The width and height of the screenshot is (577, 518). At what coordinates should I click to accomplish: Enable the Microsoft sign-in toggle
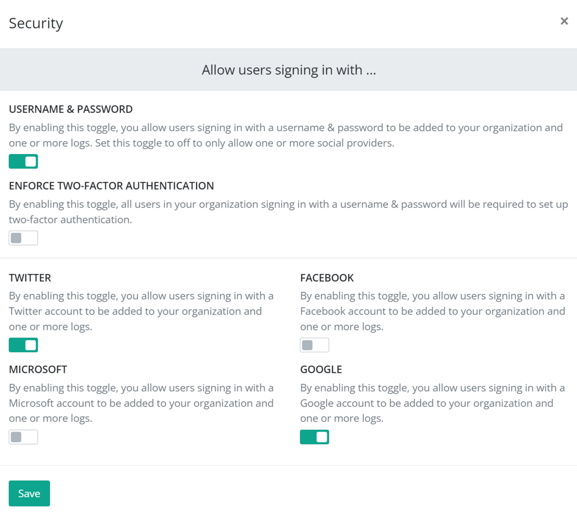point(23,437)
